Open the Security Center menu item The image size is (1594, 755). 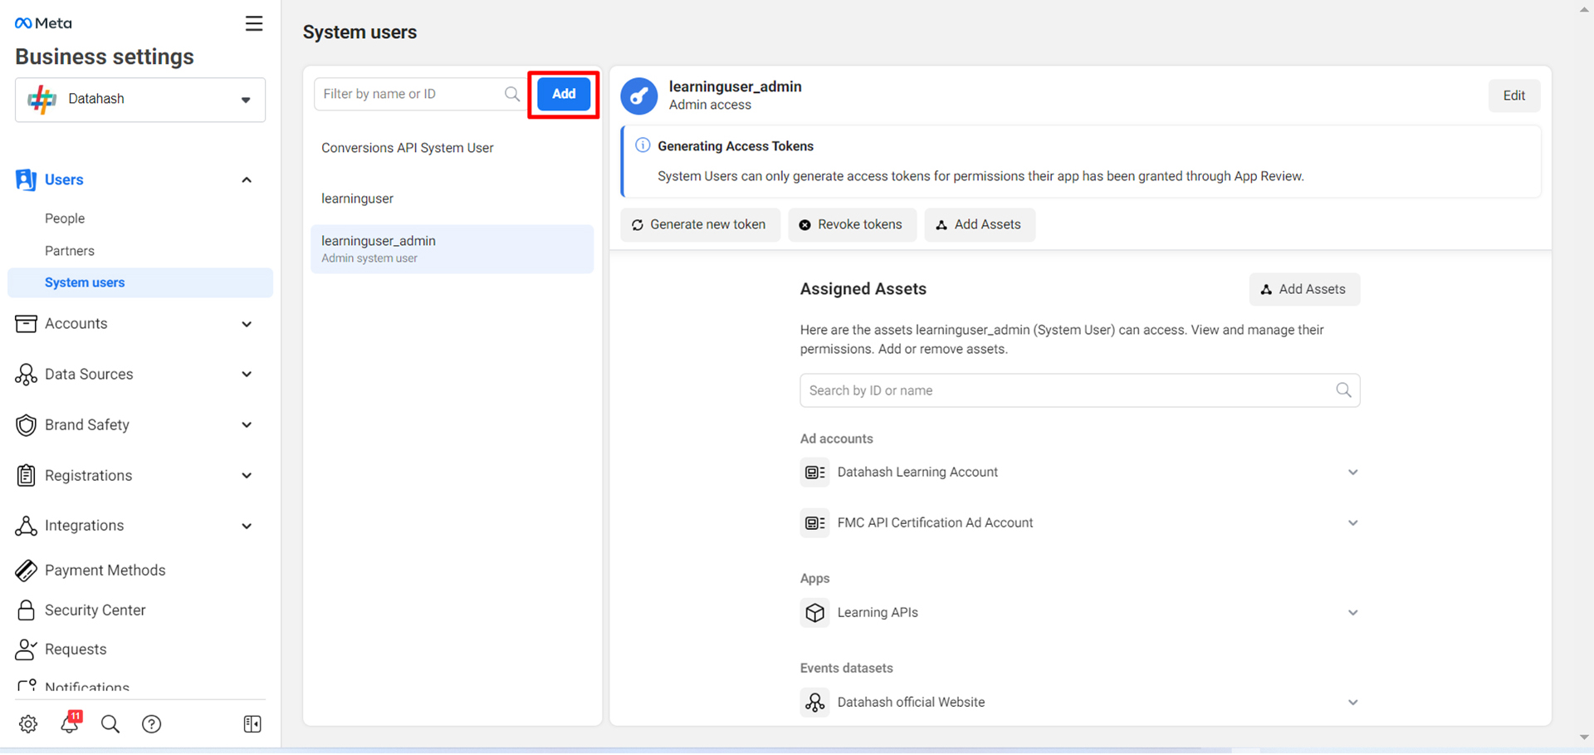point(95,610)
